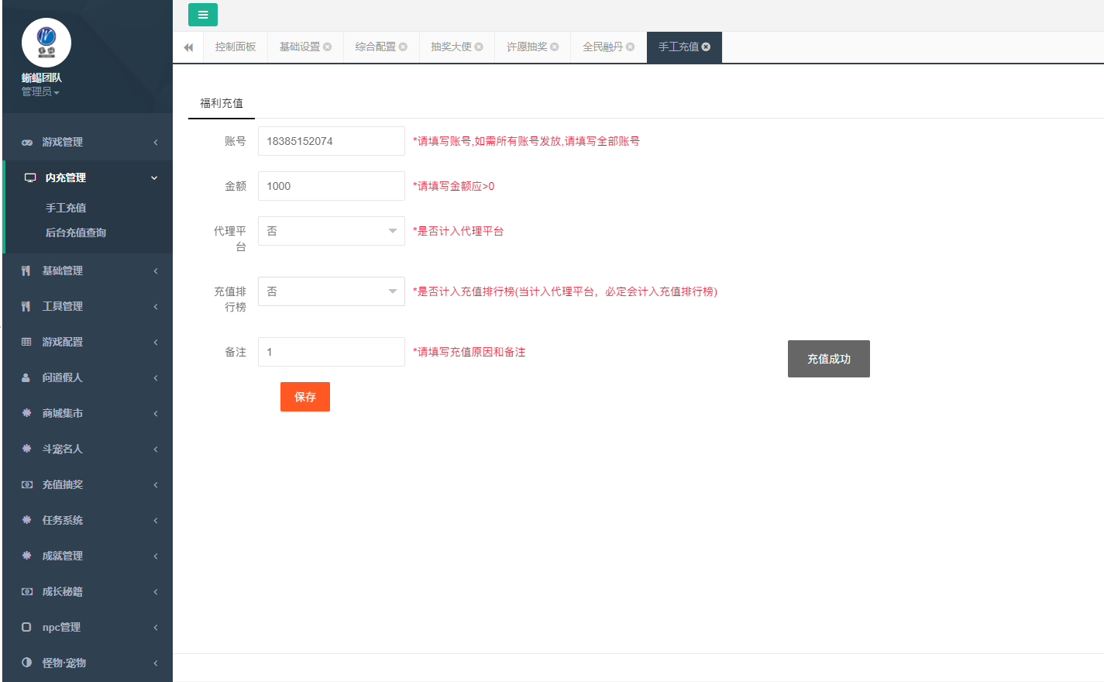
Task: Click the 账号 input field
Action: click(331, 141)
